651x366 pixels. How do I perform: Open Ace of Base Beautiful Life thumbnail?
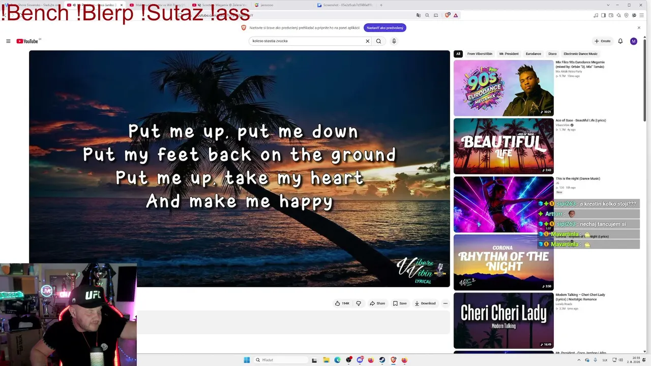coord(504,146)
